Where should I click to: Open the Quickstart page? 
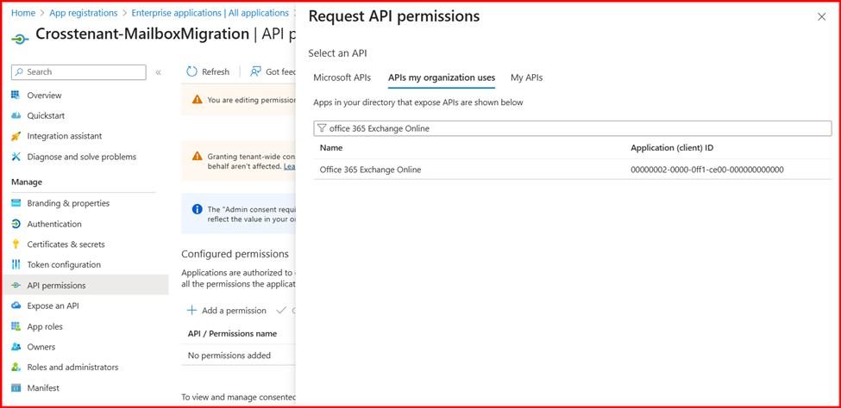coord(46,115)
